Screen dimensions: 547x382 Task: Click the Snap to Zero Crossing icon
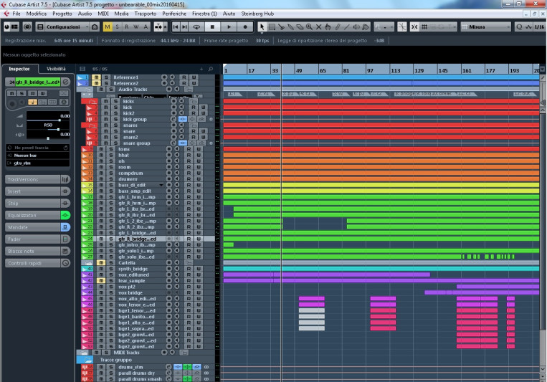402,27
